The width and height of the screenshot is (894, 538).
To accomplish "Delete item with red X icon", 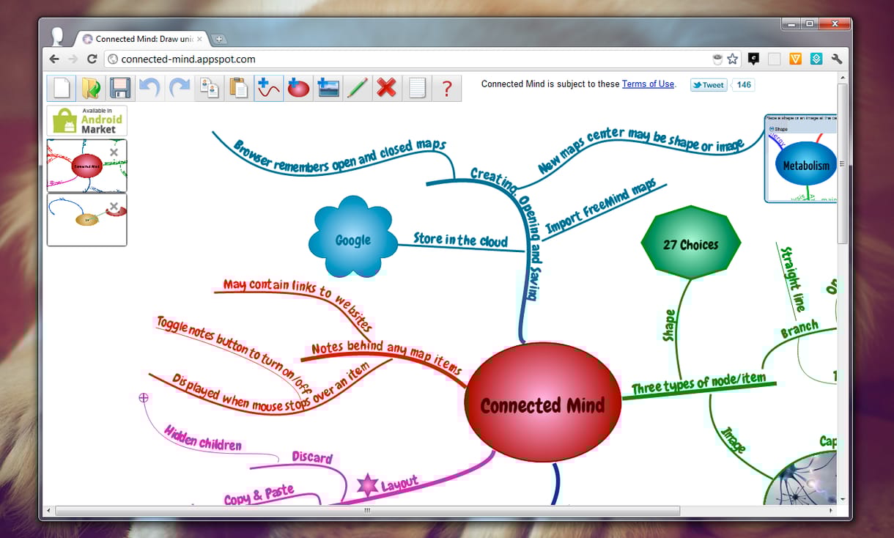I will [387, 88].
